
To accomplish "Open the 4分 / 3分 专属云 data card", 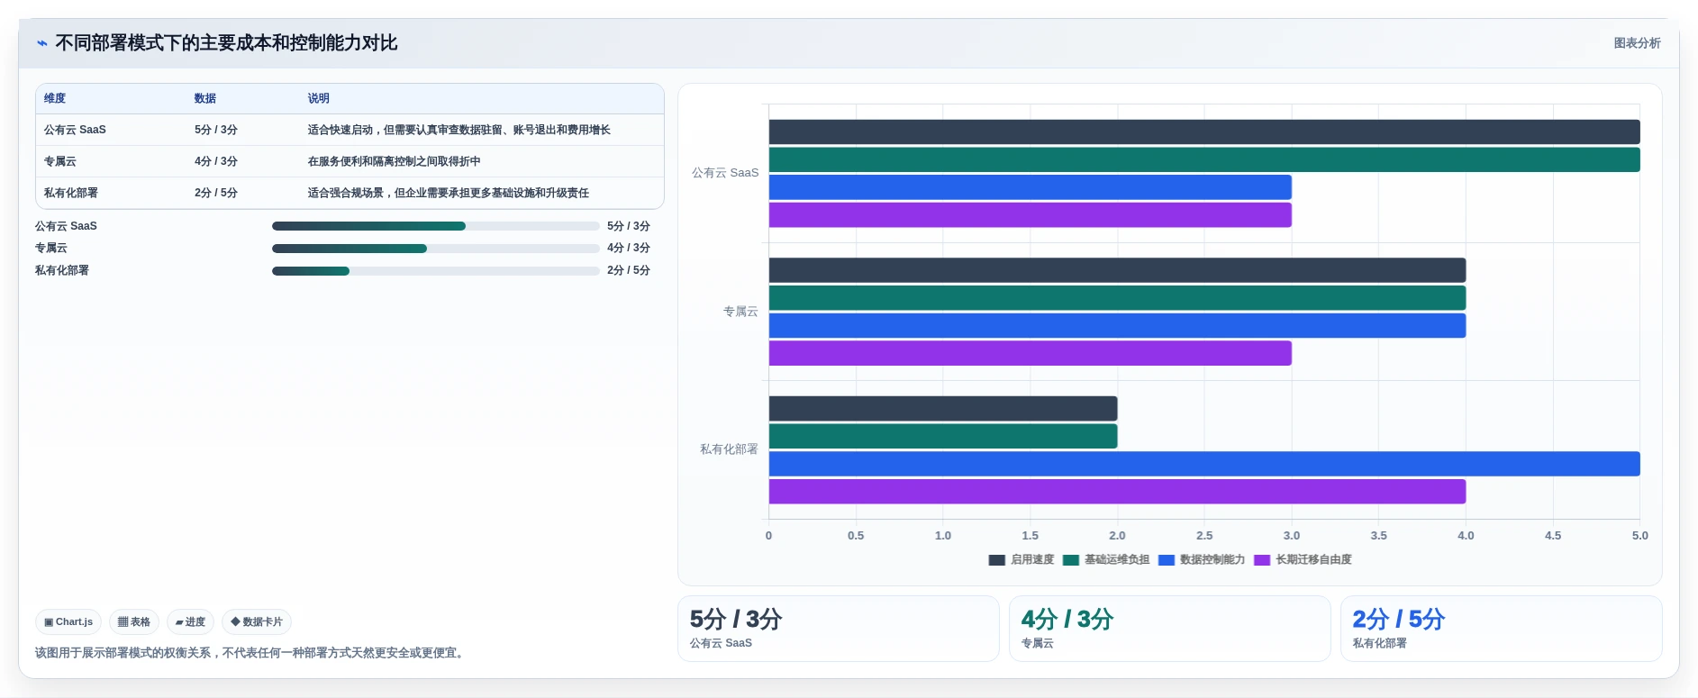I will tap(1169, 629).
